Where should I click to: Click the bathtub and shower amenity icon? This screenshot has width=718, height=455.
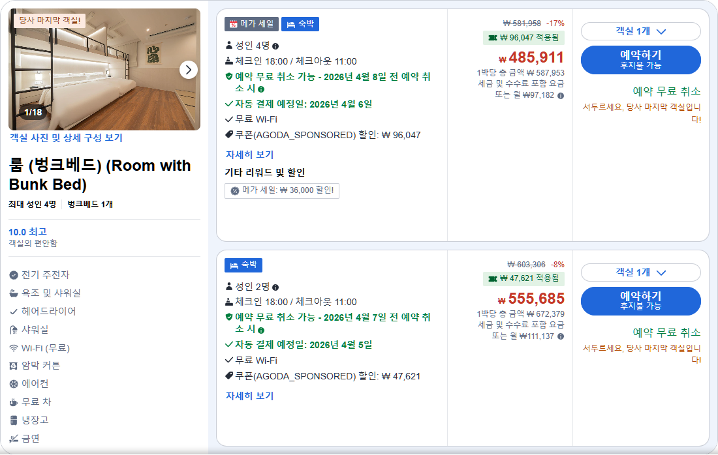coord(14,294)
